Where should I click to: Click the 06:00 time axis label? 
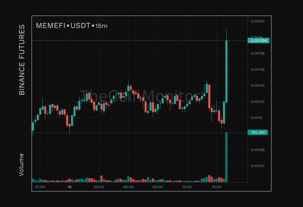coord(128,187)
